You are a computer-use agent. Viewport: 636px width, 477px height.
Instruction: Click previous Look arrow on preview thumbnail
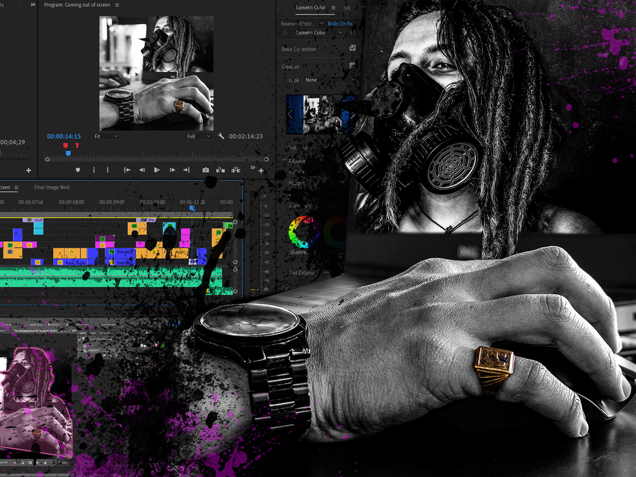pos(290,114)
